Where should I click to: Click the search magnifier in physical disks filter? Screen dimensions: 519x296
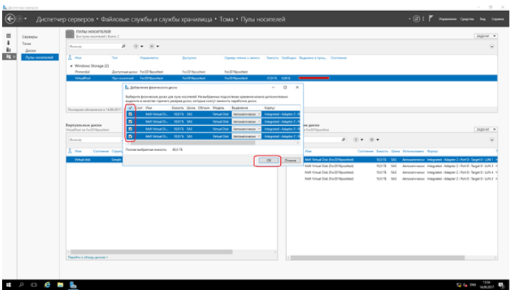[x=344, y=140]
